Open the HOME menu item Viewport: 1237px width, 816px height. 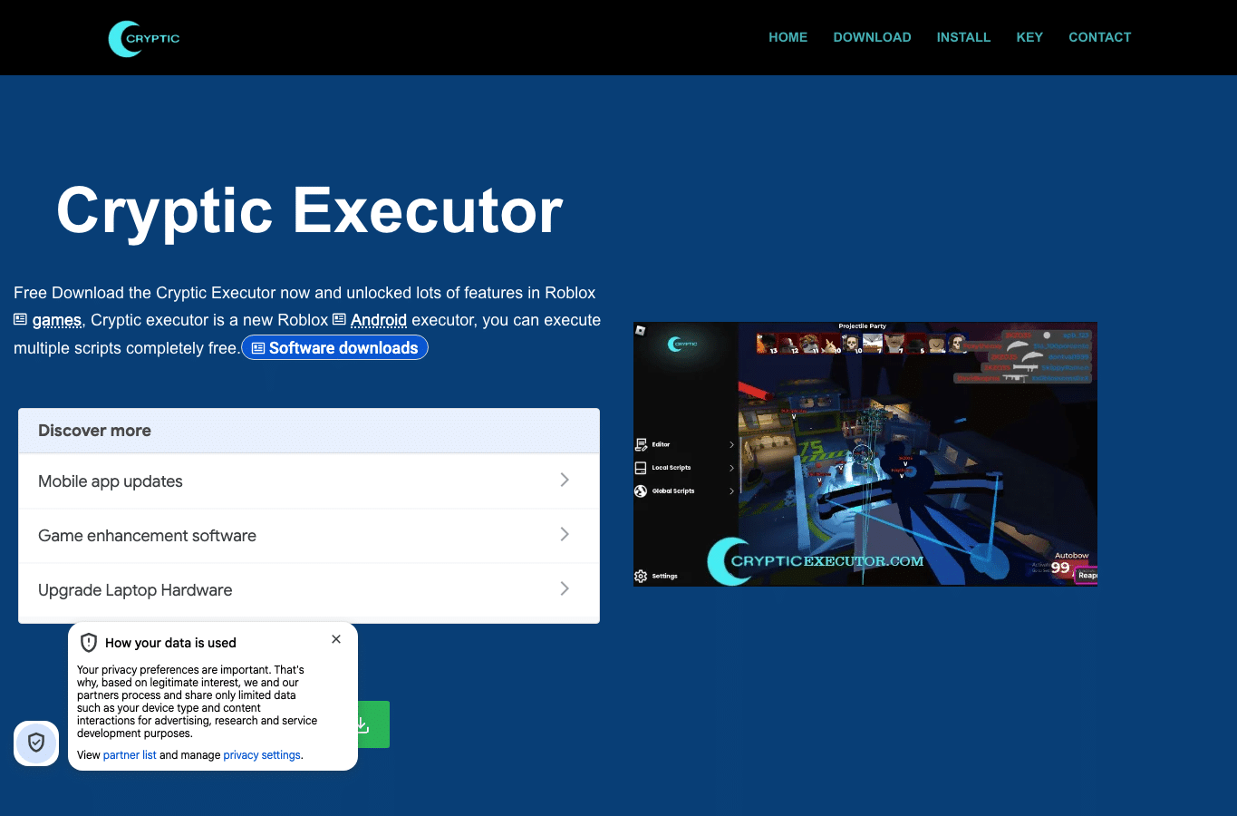click(788, 37)
